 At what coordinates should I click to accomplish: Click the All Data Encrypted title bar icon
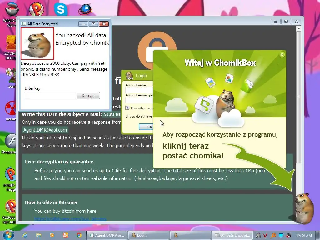click(24, 24)
